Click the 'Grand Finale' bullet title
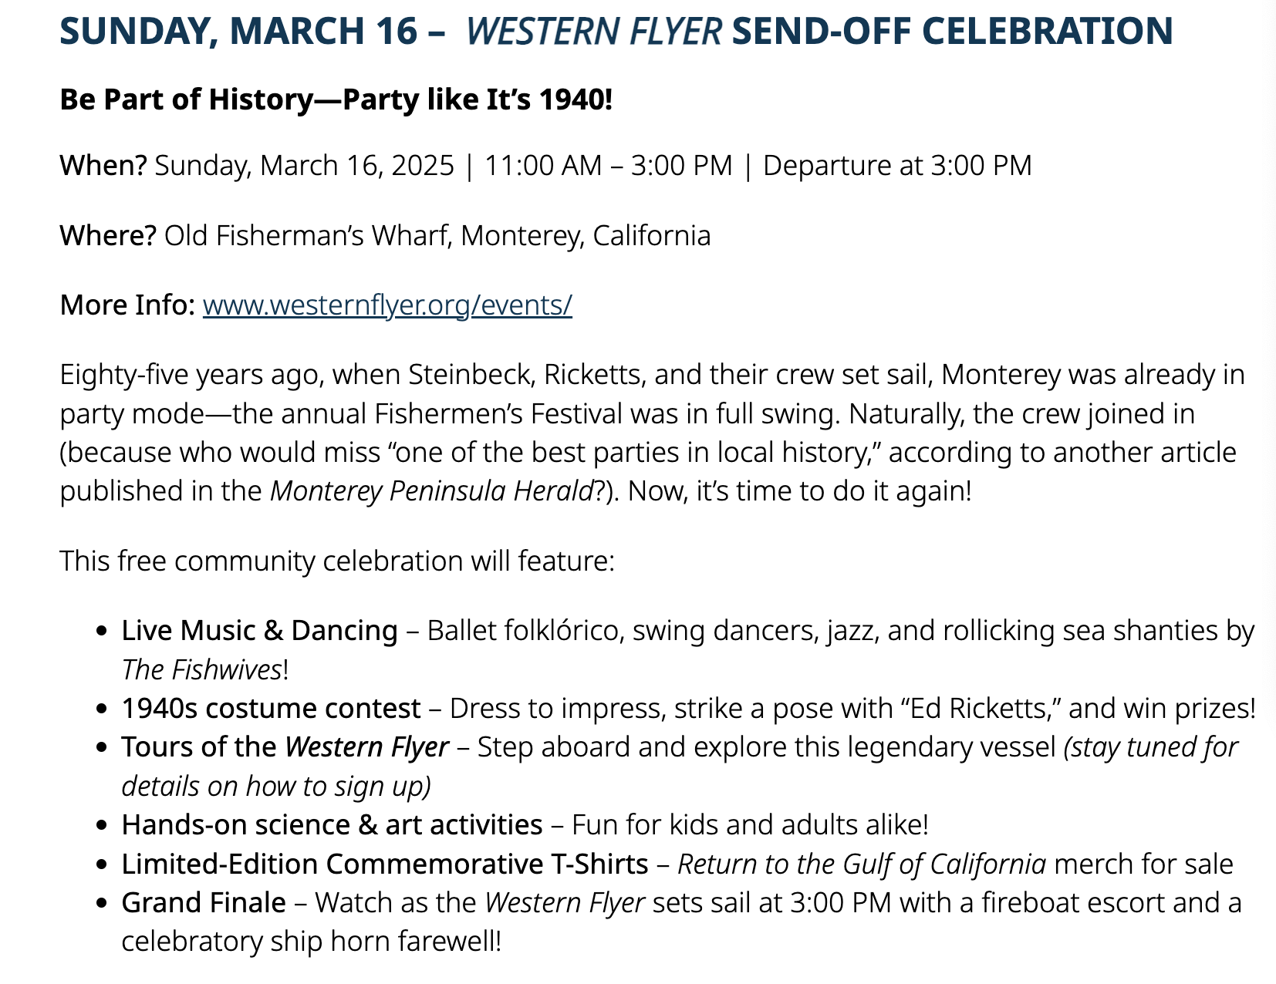 click(x=204, y=902)
